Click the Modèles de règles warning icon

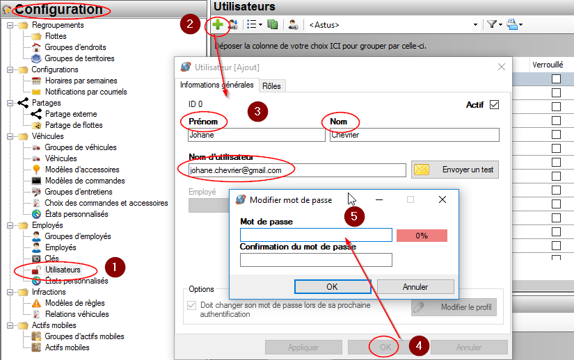(37, 303)
